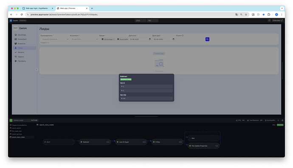Open the Ассистент sidebar item
The width and height of the screenshot is (293, 168).
click(24, 39)
